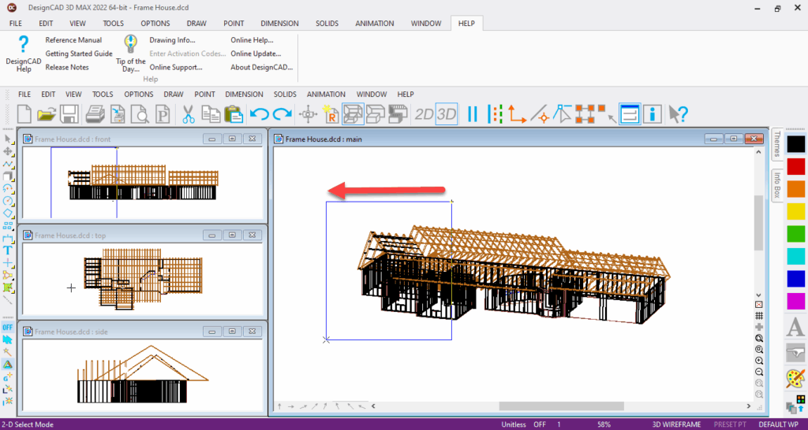Open the DRAW ribbon tab
The image size is (808, 430).
pos(196,23)
